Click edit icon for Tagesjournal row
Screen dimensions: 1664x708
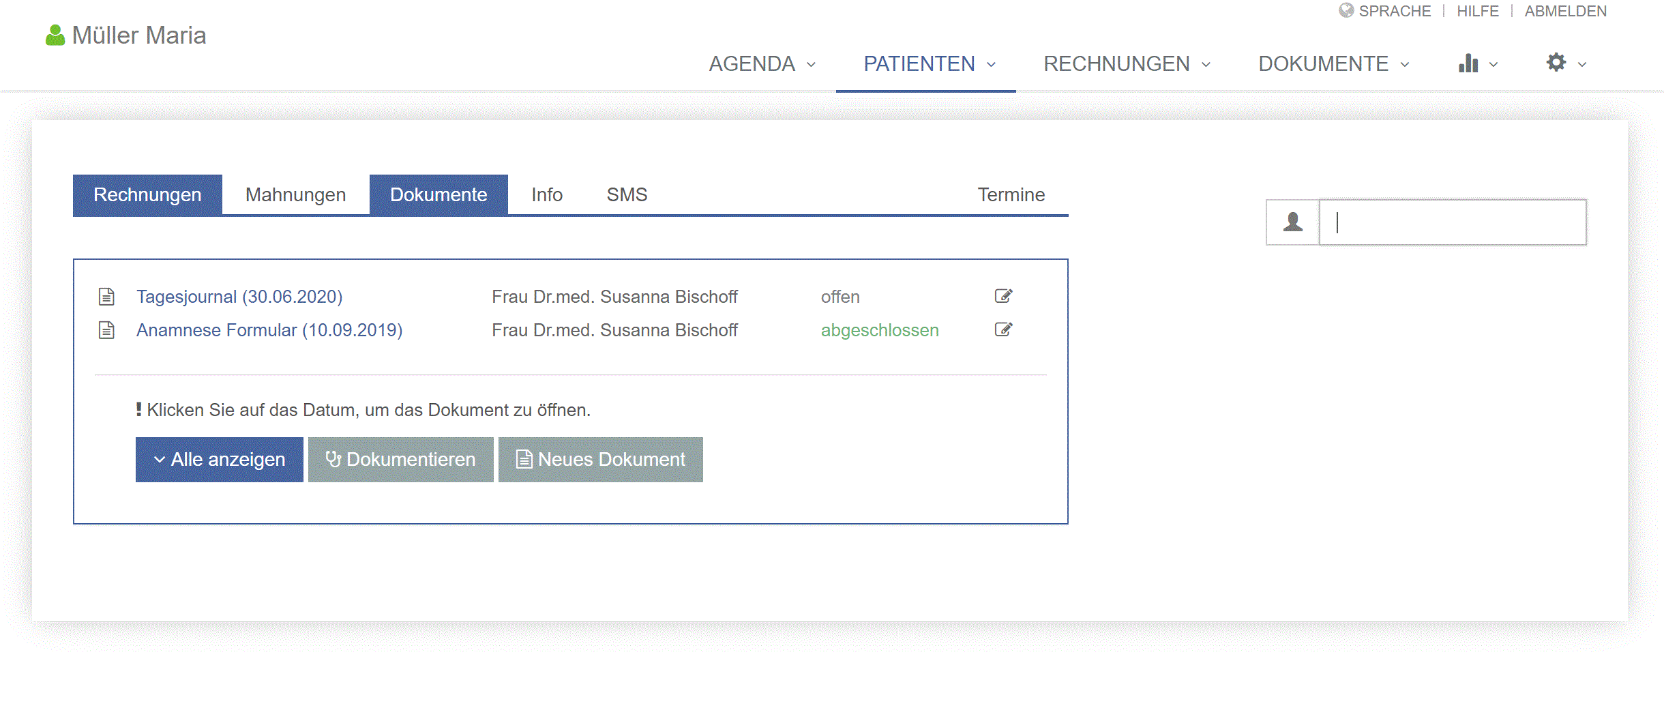[x=1003, y=296]
